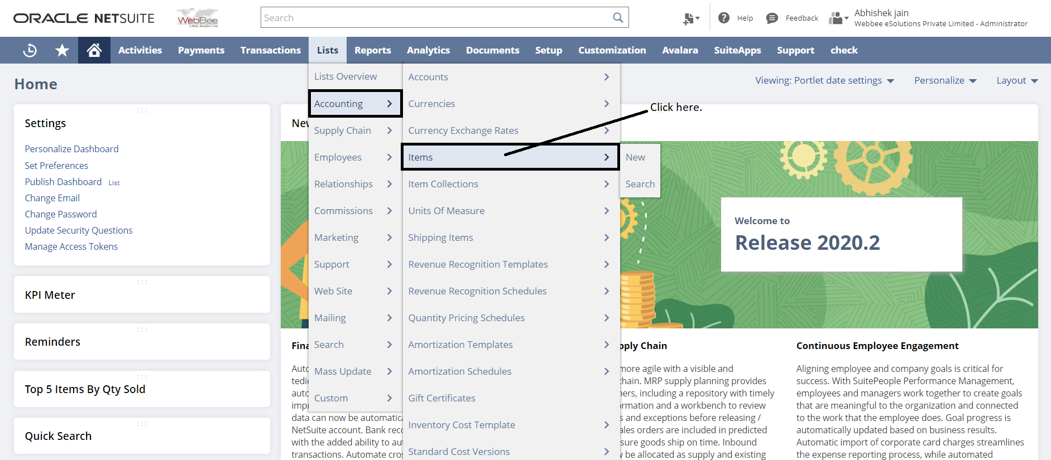Click the Quick Search portlet header
The image size is (1051, 460).
click(58, 436)
